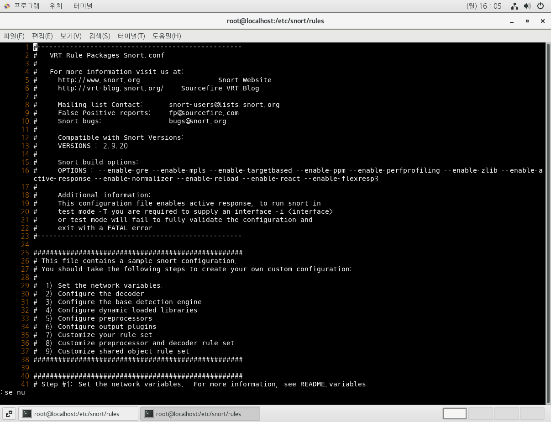Open the network status icon
This screenshot has height=422, width=551.
[515, 6]
